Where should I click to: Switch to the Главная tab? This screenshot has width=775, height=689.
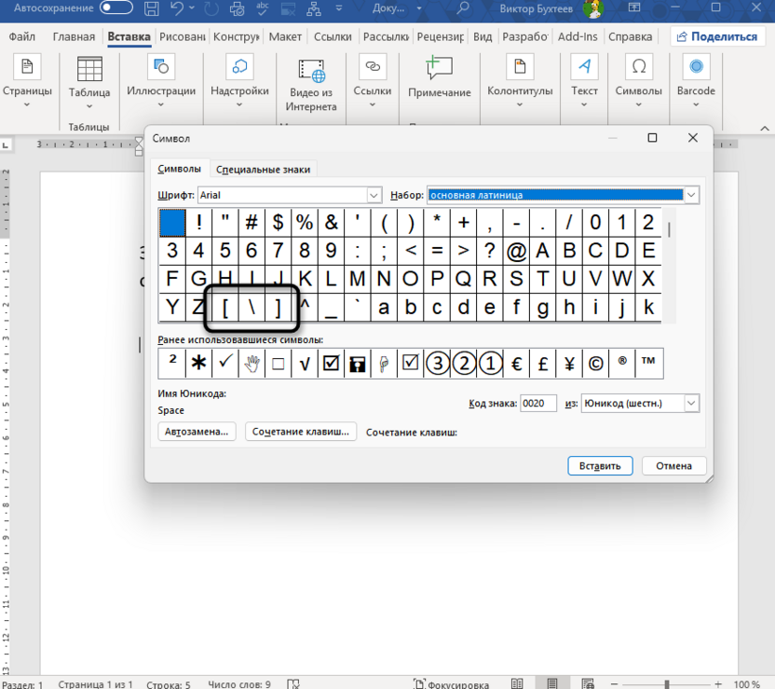pyautogui.click(x=74, y=36)
